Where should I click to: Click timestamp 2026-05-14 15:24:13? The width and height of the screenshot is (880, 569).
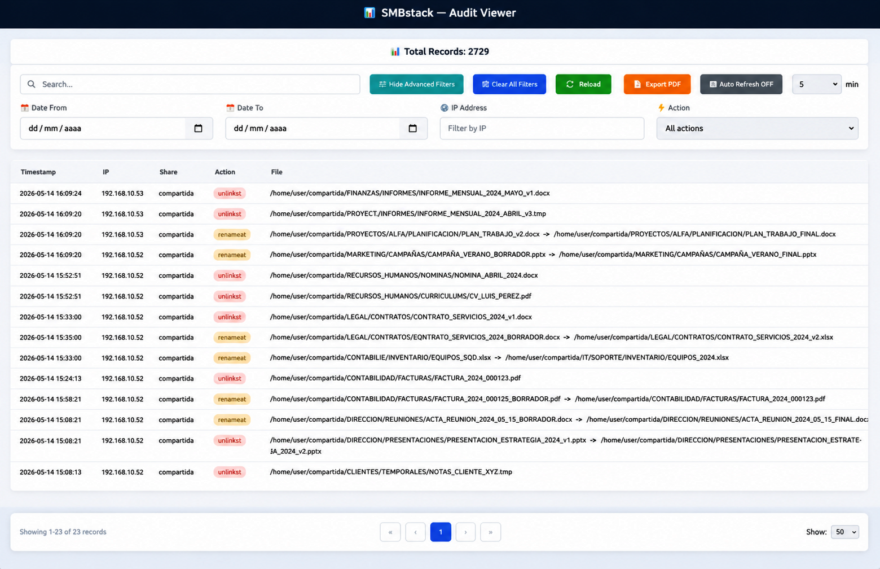pos(51,379)
